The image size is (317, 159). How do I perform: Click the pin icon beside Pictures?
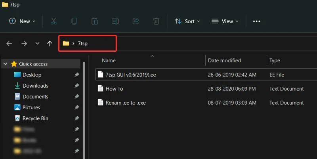[x=76, y=107]
